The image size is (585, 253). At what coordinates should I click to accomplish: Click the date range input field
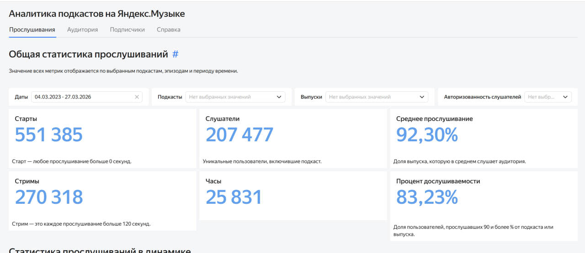pos(86,97)
